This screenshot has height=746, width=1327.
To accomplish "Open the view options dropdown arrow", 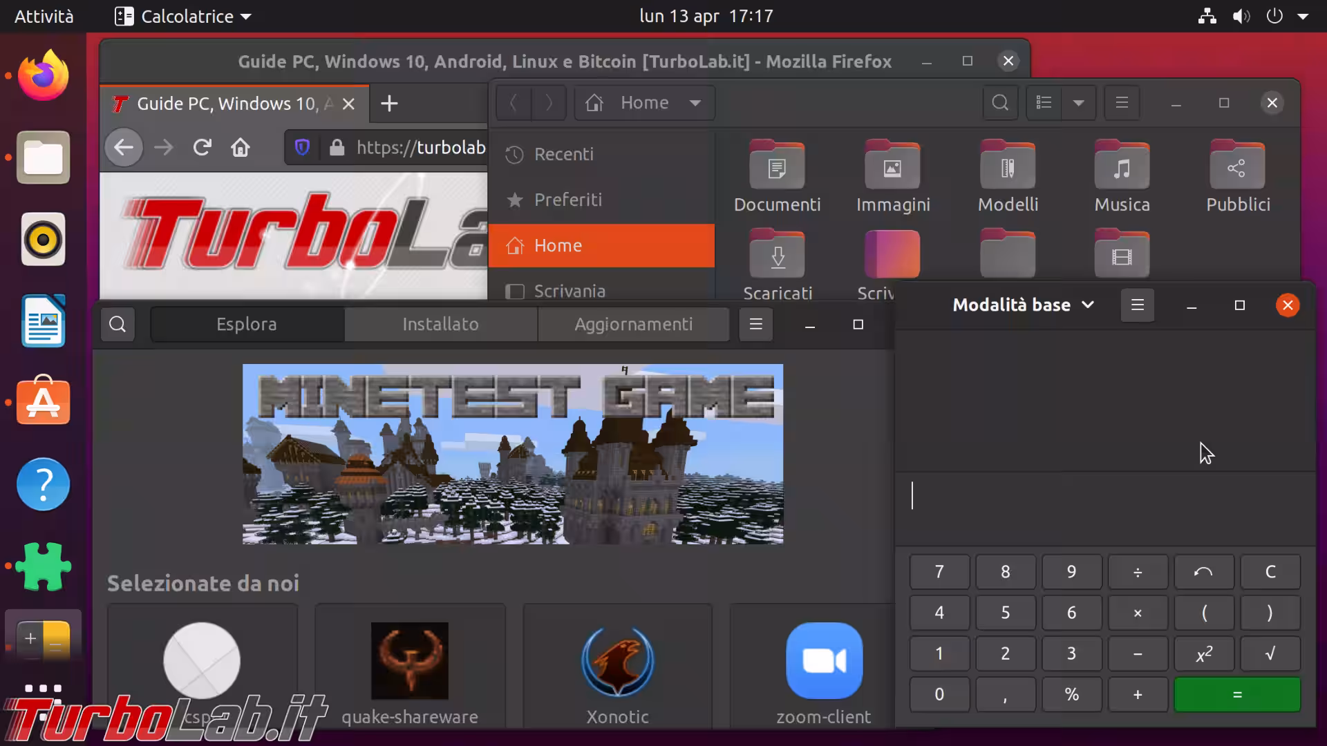I will [1078, 103].
